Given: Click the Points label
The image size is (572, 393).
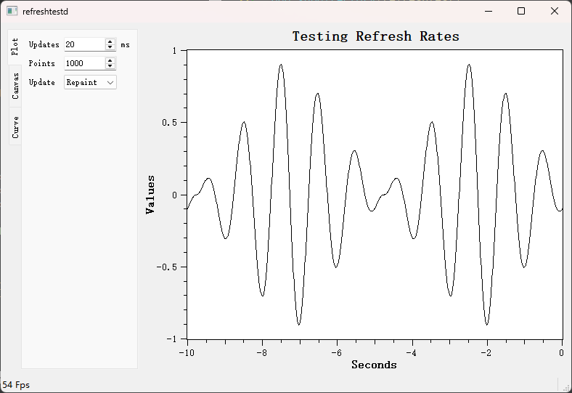Looking at the screenshot, I should pyautogui.click(x=41, y=63).
